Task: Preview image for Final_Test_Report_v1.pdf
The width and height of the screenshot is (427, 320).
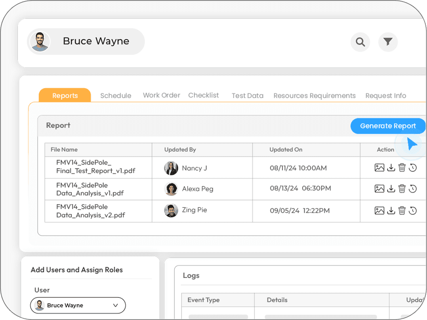Action: pyautogui.click(x=379, y=167)
